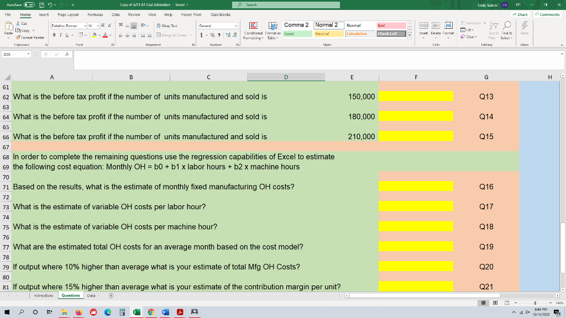This screenshot has width=566, height=318.
Task: Switch to Page Break Preview view
Action: coord(507,303)
